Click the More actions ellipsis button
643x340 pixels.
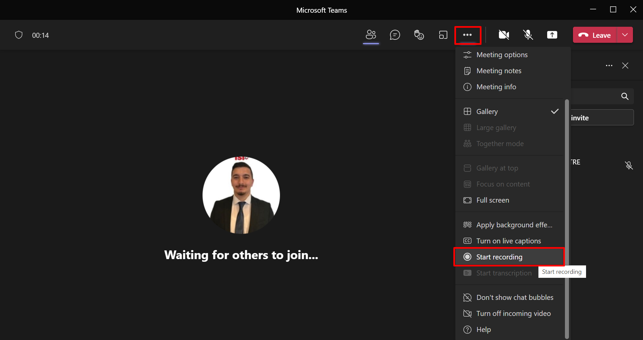click(x=467, y=35)
